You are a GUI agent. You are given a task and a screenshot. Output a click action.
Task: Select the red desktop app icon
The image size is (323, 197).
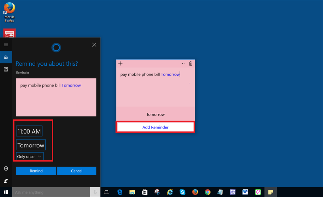click(x=9, y=33)
